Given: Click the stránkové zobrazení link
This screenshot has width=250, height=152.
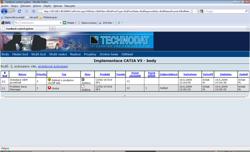Looking at the screenshot, I should [x=53, y=66].
